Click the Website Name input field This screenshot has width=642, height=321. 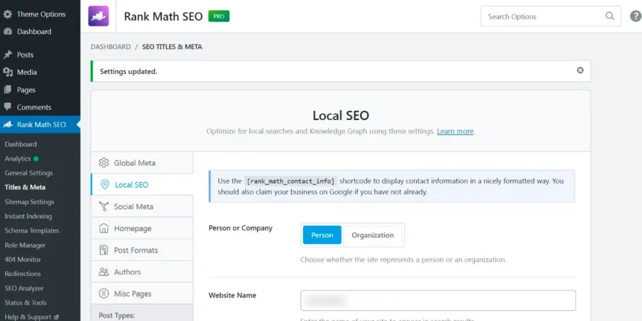[x=438, y=300]
